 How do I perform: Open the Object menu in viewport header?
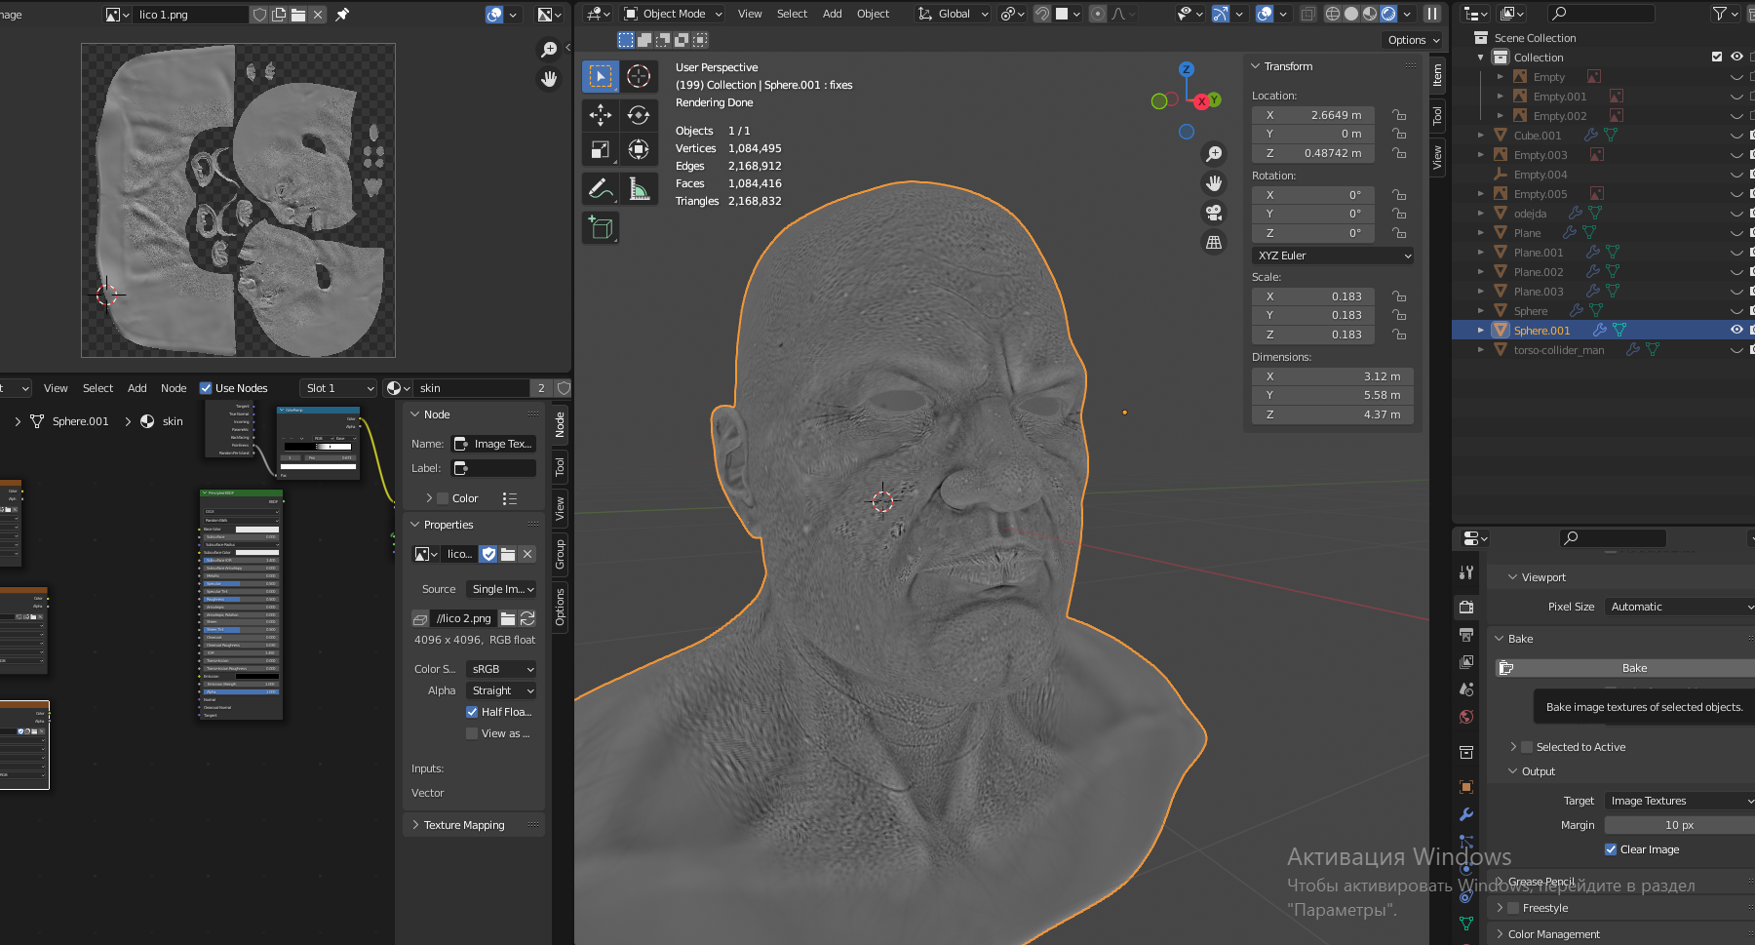pyautogui.click(x=873, y=14)
